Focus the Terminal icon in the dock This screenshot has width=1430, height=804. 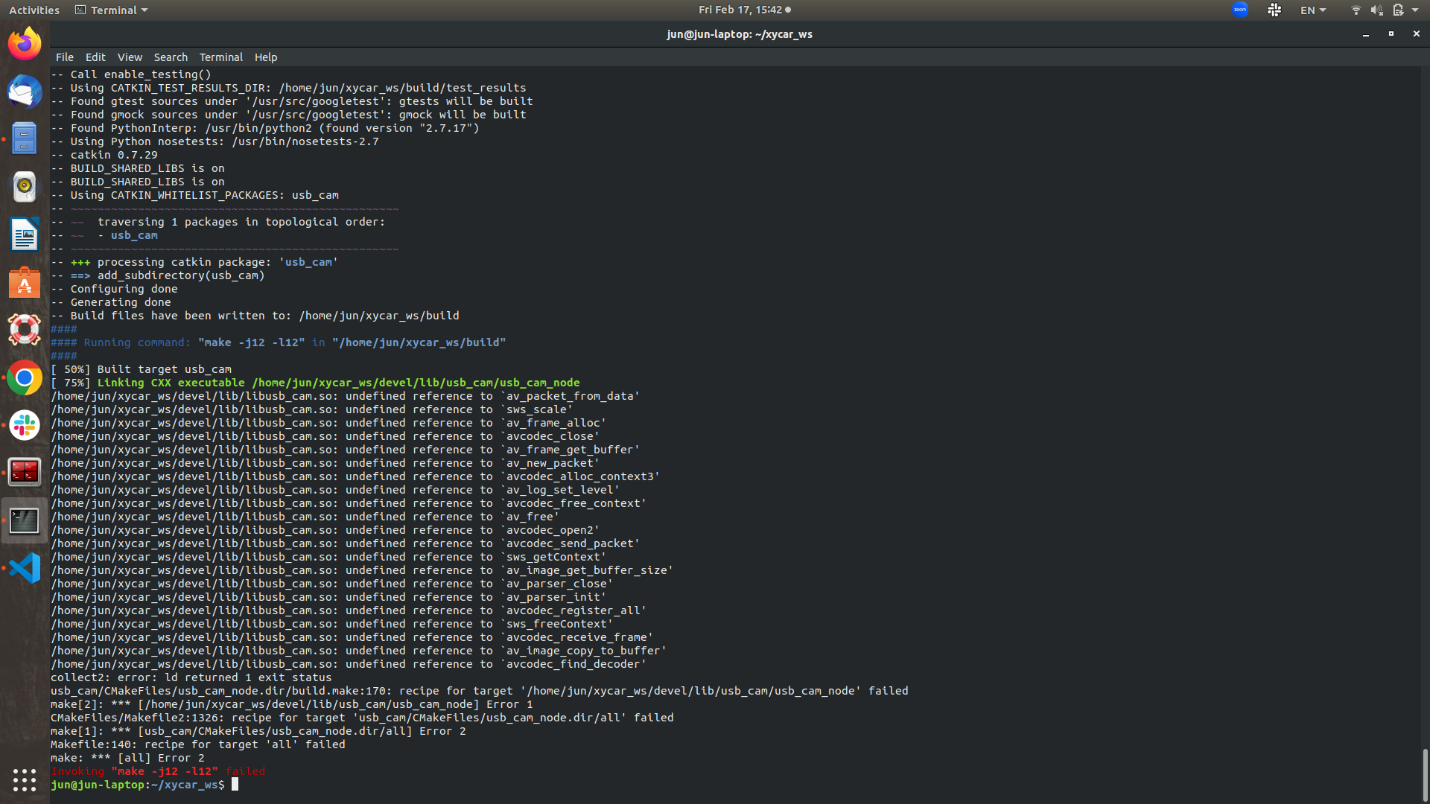[25, 520]
